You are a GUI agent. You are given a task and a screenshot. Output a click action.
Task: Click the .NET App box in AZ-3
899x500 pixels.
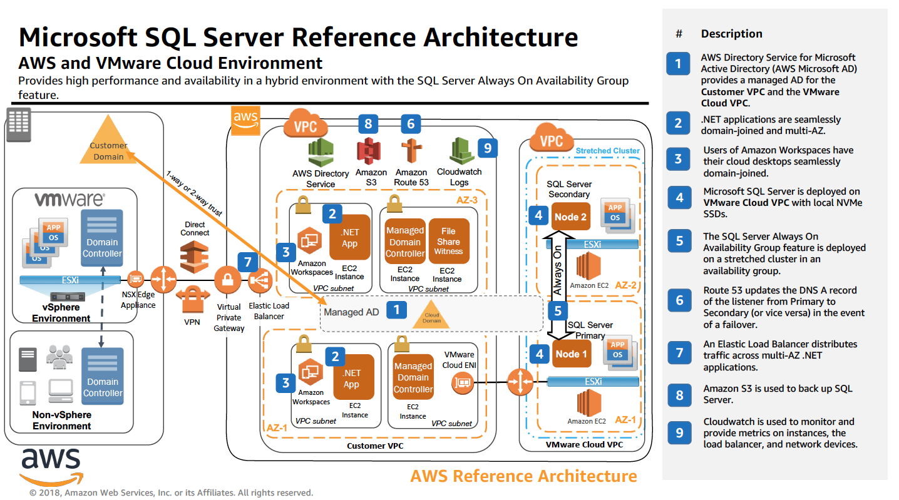point(349,238)
